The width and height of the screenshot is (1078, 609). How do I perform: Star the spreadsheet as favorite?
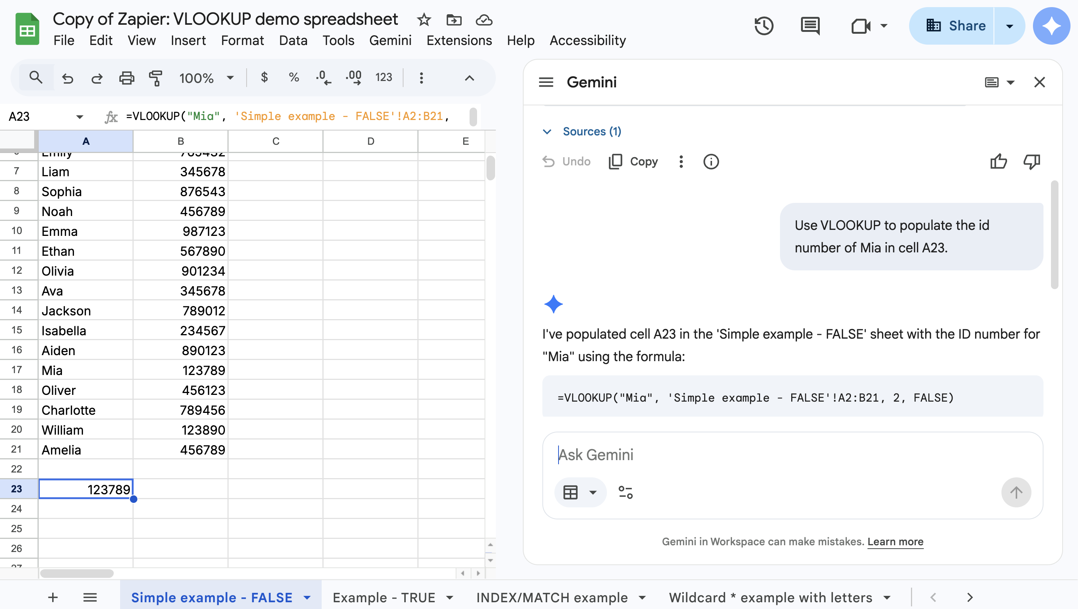(x=424, y=19)
